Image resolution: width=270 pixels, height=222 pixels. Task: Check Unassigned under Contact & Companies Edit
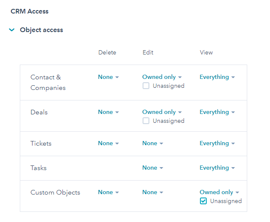click(146, 86)
